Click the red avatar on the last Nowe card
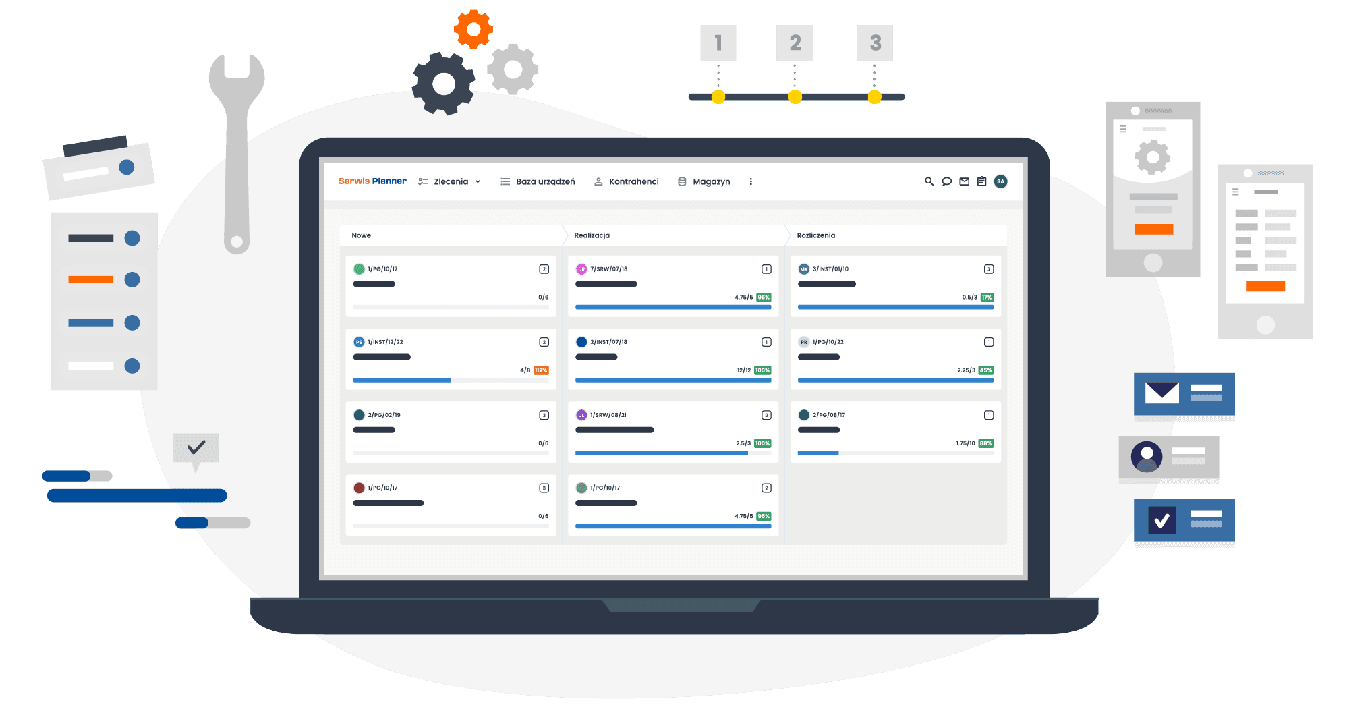The width and height of the screenshot is (1349, 707). point(359,488)
